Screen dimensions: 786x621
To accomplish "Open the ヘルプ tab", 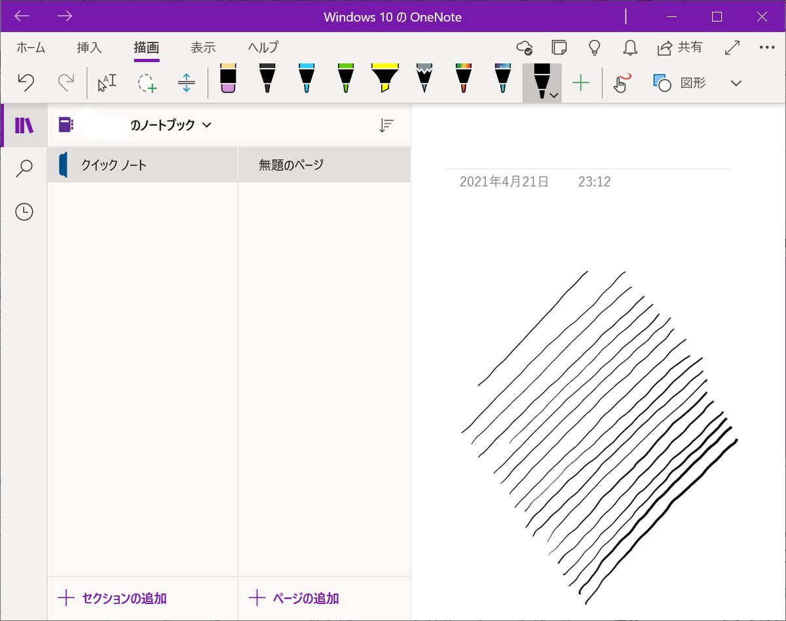I will point(263,47).
